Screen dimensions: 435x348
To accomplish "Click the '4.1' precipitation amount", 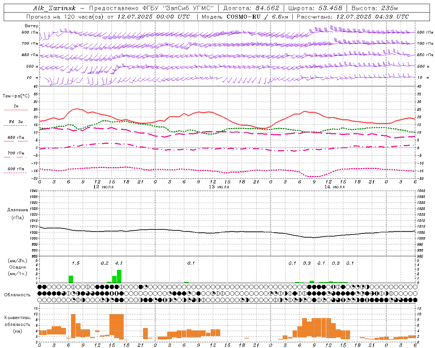I will (119, 263).
